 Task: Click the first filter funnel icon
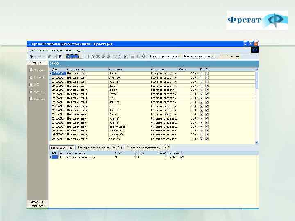tap(115, 56)
